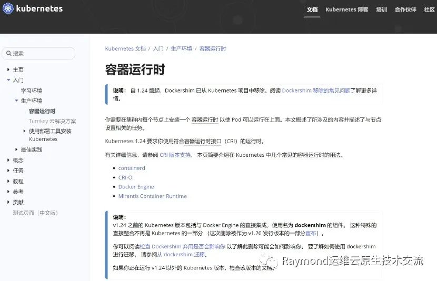
Task: Expand the 任务 sidebar arrow
Action: pos(8,170)
